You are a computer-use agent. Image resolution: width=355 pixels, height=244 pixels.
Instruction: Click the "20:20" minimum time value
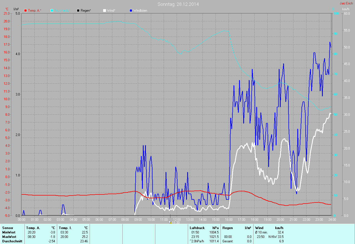[x=32, y=232]
